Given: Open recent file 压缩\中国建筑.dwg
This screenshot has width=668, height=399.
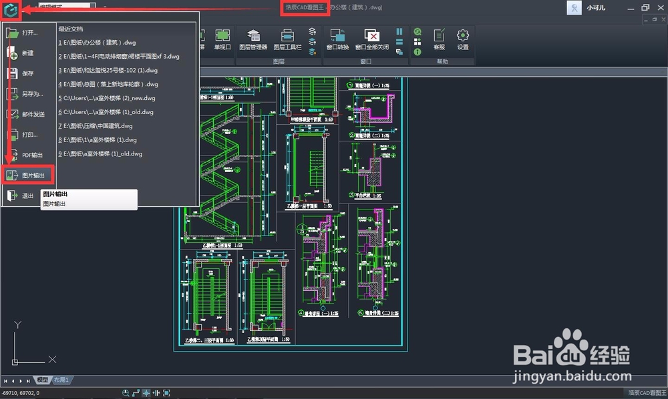Looking at the screenshot, I should coord(96,126).
